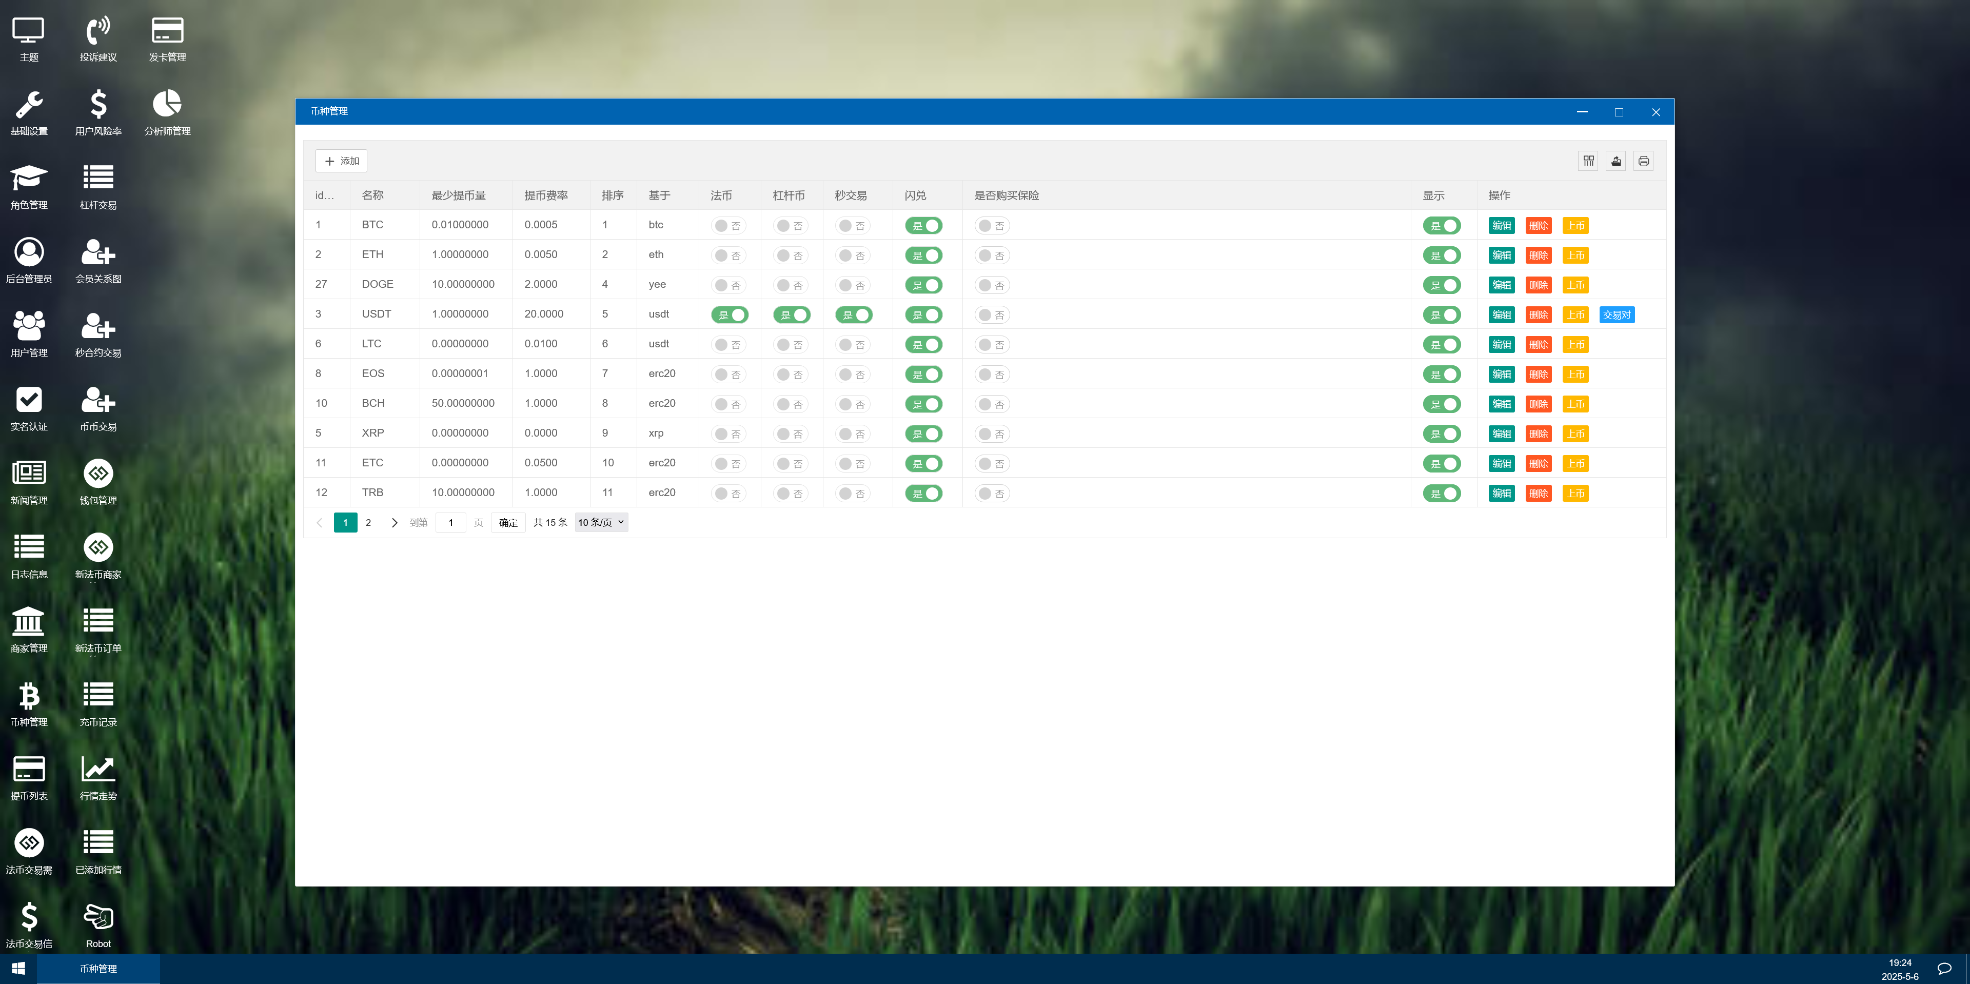The height and width of the screenshot is (984, 1970).
Task: Select page 2 in pagination
Action: [x=369, y=523]
